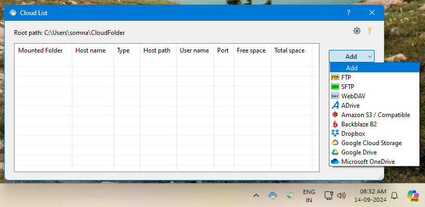Click the golden key icon
This screenshot has height=207, width=425.
point(369,31)
